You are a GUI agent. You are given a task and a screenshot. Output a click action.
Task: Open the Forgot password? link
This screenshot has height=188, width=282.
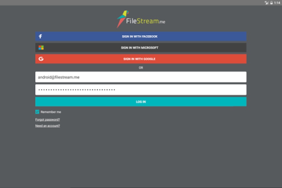pos(48,120)
